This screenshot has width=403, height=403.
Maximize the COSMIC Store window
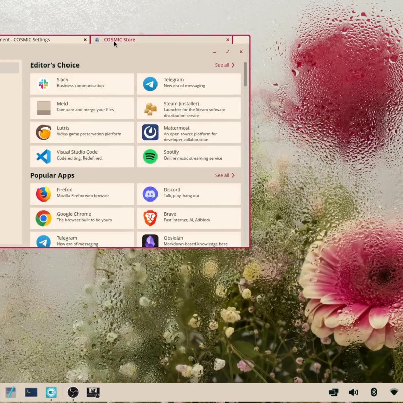(x=228, y=52)
